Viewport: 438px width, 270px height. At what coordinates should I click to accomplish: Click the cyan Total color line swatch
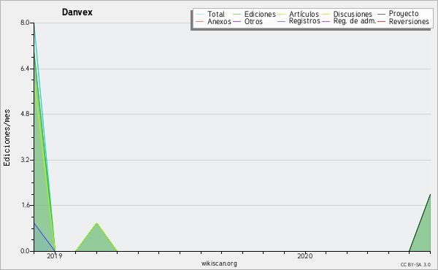tap(200, 15)
